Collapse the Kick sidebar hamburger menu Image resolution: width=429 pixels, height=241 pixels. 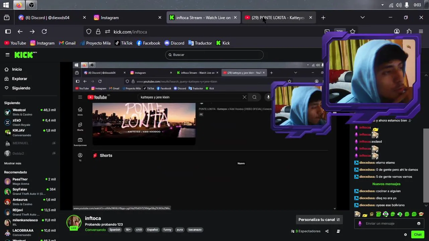click(x=7, y=55)
